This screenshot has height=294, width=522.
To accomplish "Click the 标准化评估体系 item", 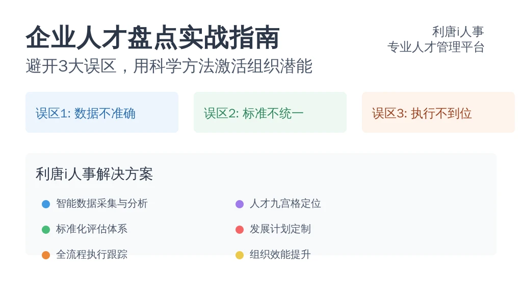I will click(x=92, y=229).
